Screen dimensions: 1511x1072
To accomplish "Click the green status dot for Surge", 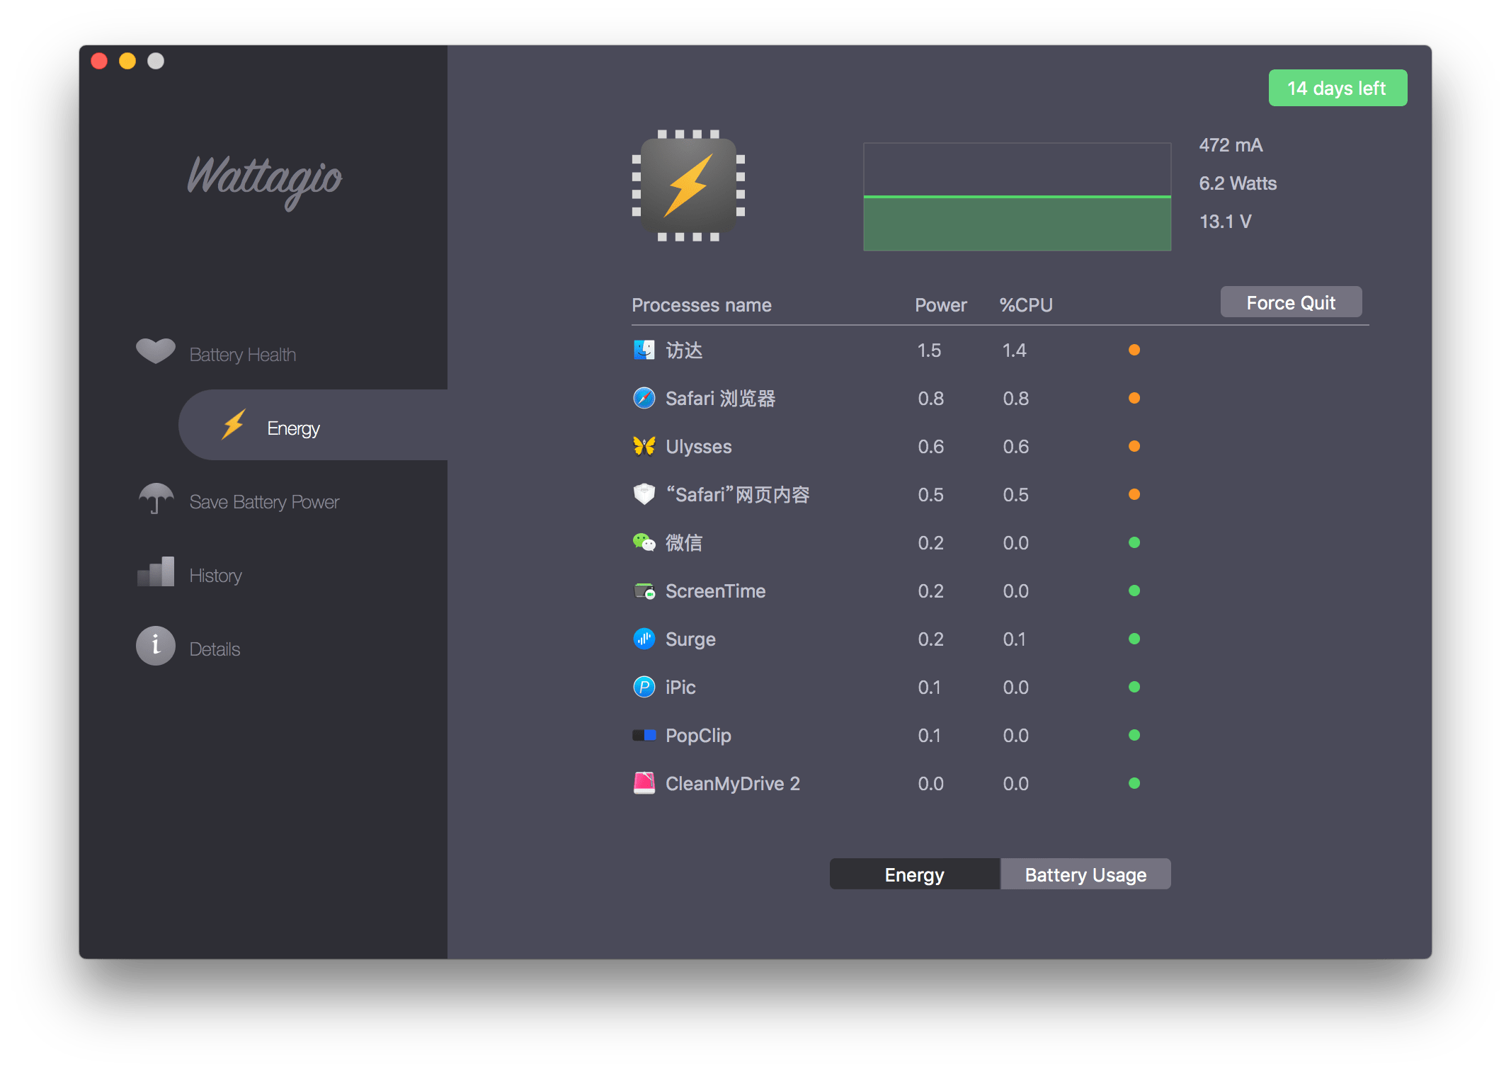I will (1134, 639).
